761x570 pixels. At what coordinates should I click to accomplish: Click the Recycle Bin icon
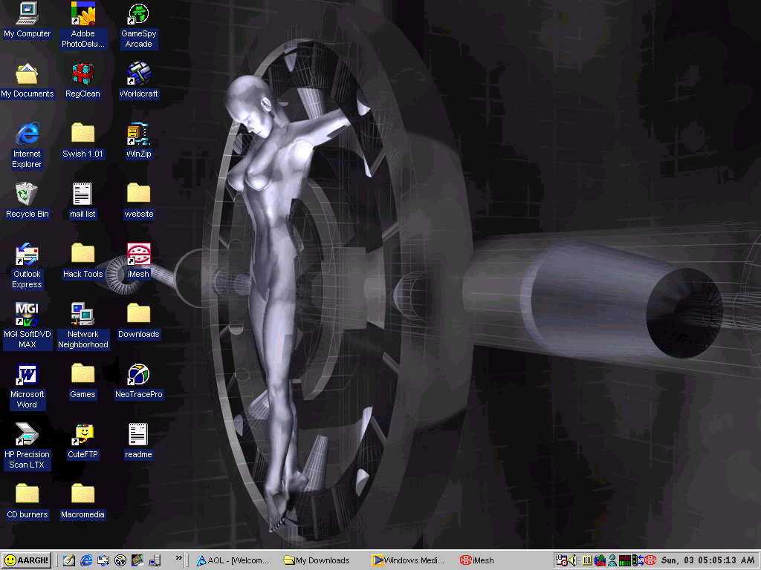[x=27, y=194]
